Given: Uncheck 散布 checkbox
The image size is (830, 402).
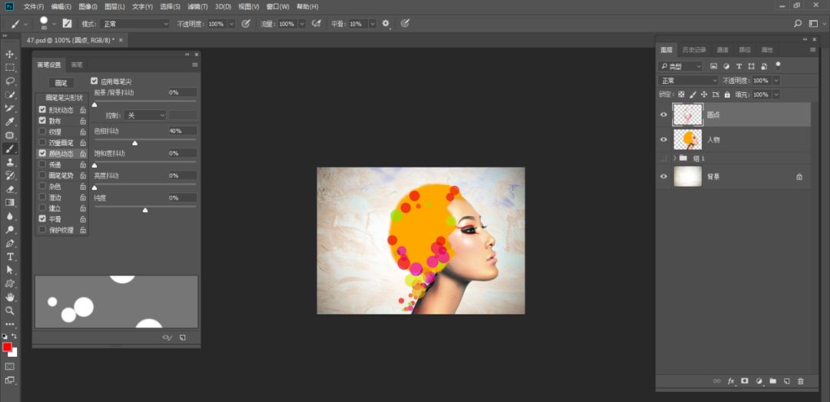Looking at the screenshot, I should pyautogui.click(x=42, y=121).
